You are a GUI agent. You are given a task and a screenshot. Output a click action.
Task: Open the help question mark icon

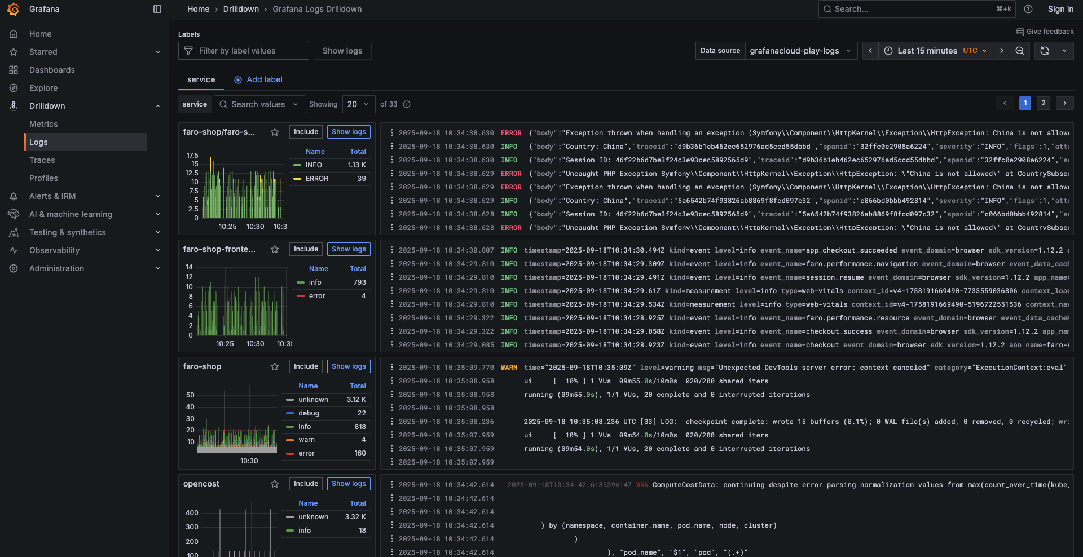pyautogui.click(x=1028, y=9)
